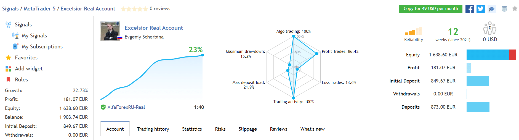
Task: Click the graduation cap icon
Action: (x=491, y=9)
